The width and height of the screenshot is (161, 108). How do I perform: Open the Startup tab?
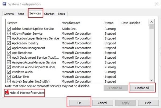[x=49, y=14]
